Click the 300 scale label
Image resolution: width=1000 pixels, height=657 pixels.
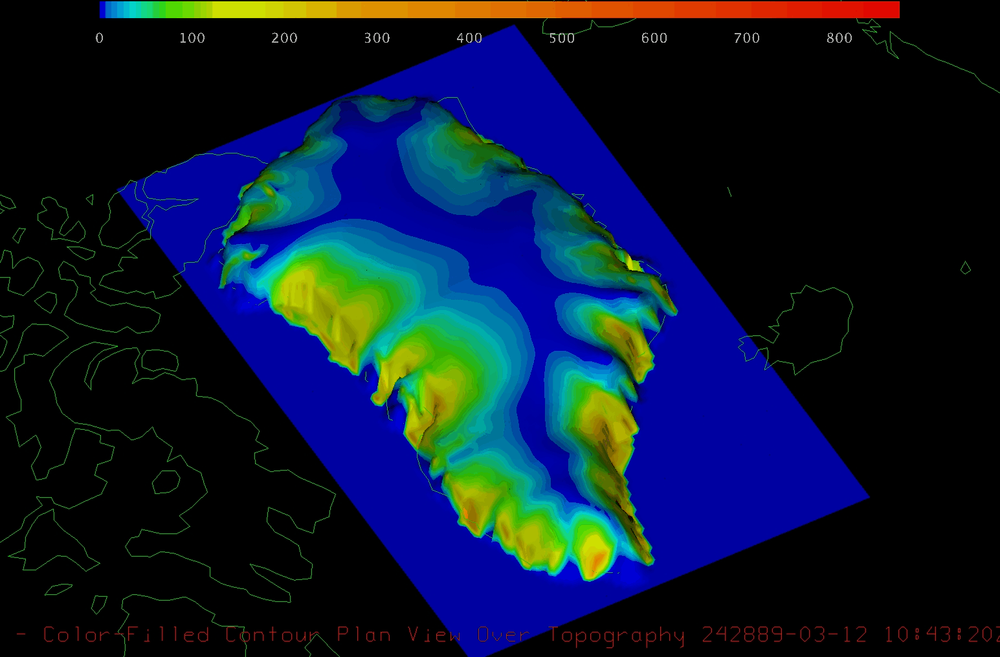(377, 38)
